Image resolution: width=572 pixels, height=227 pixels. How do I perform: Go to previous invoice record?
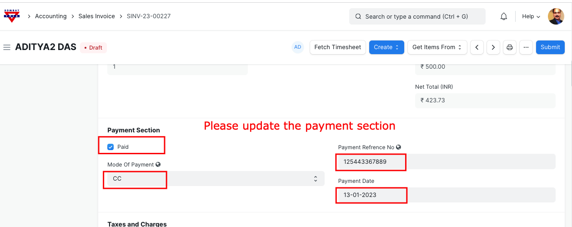tap(477, 47)
